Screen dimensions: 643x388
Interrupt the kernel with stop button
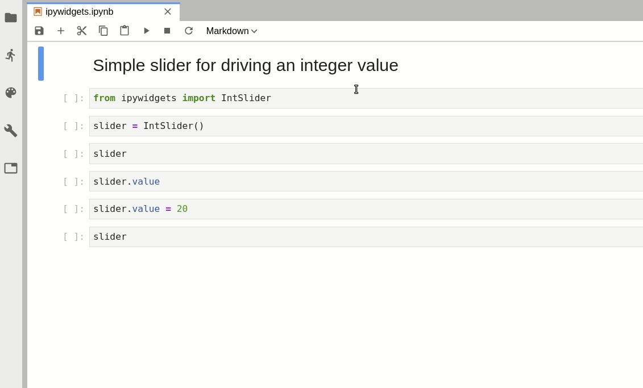tap(167, 31)
